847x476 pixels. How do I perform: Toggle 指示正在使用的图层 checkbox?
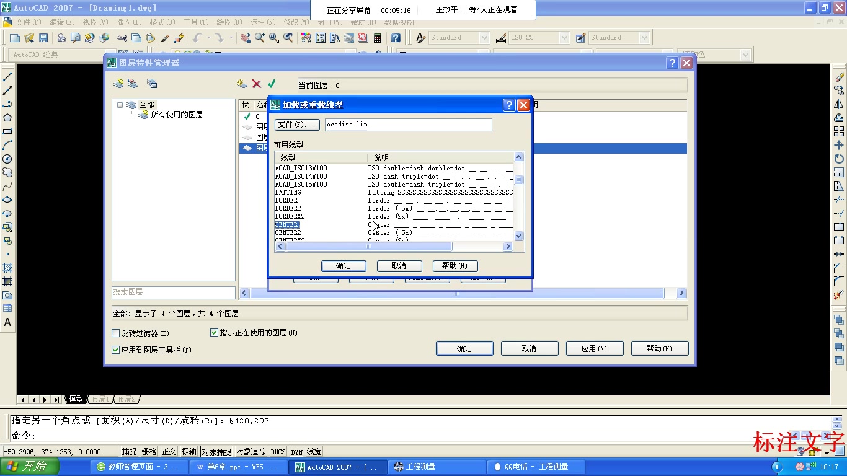215,333
